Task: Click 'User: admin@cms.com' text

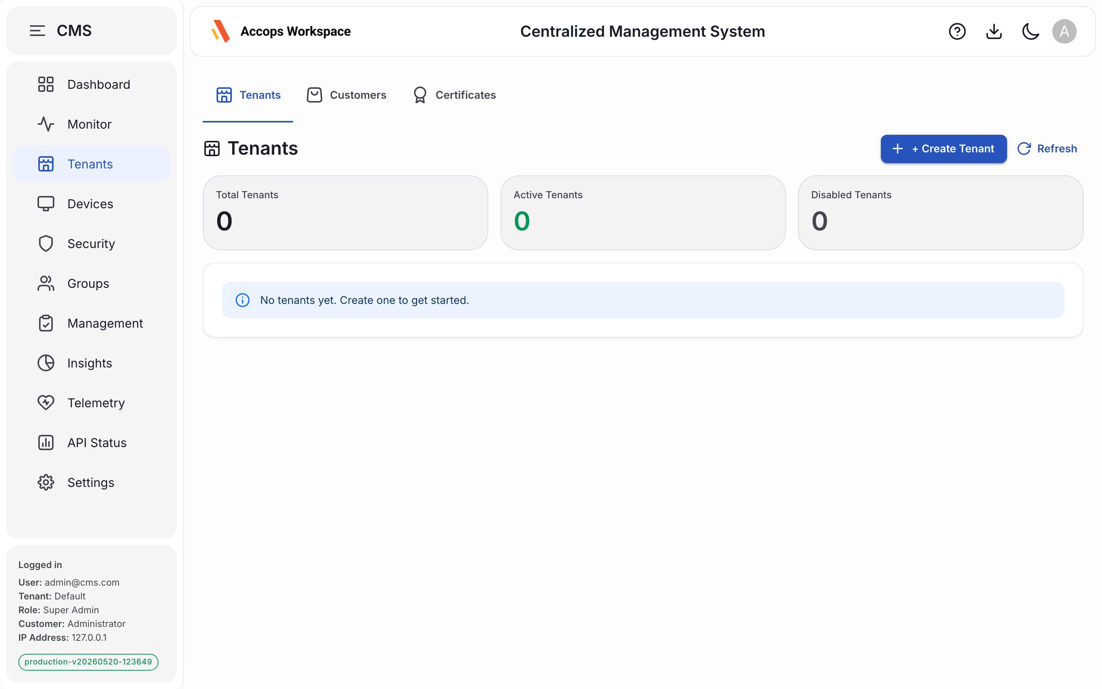Action: pyautogui.click(x=69, y=582)
